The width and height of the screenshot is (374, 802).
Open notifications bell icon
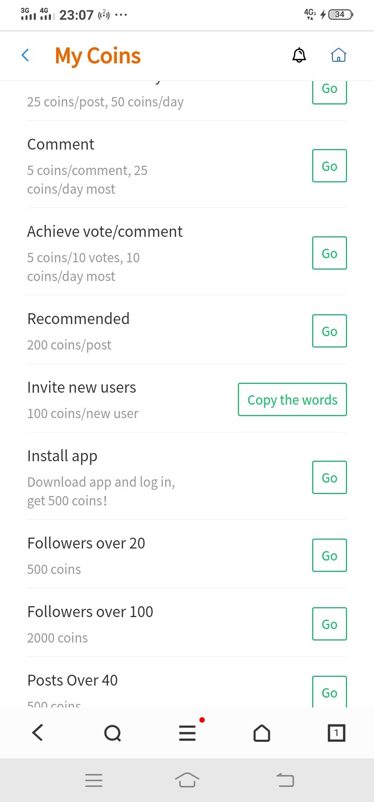(299, 55)
